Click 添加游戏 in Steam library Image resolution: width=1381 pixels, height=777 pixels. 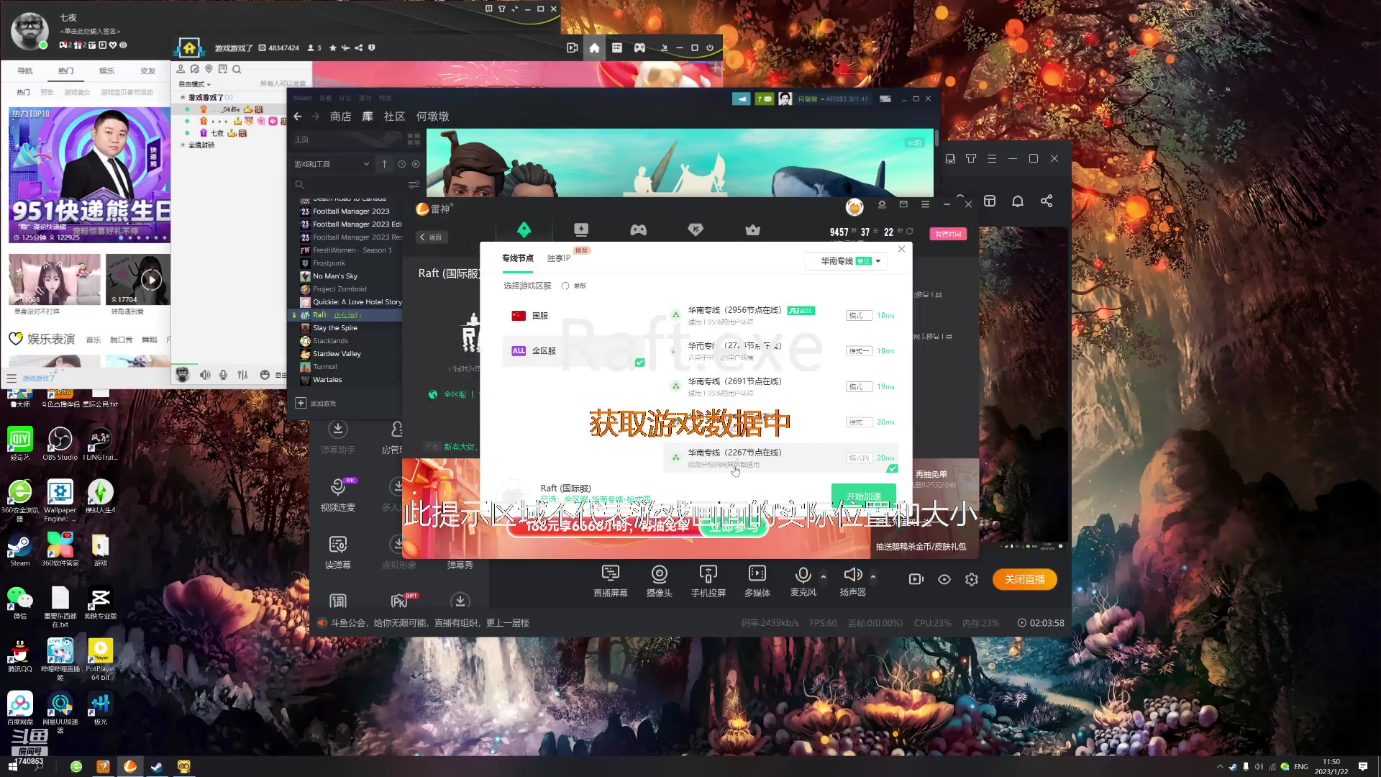(316, 404)
